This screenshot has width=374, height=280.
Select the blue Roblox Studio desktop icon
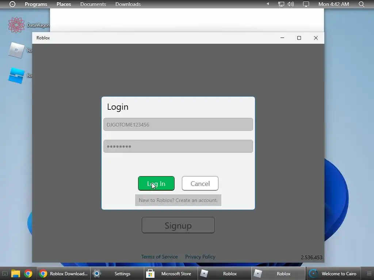16,75
